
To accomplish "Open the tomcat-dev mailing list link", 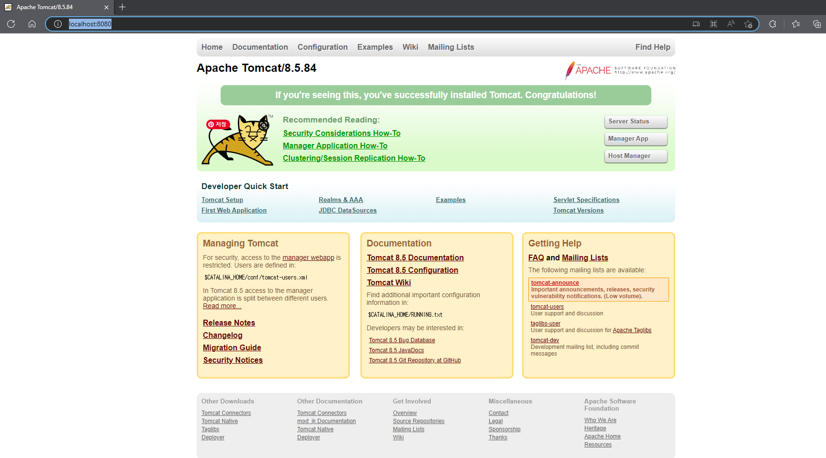I will tap(545, 340).
